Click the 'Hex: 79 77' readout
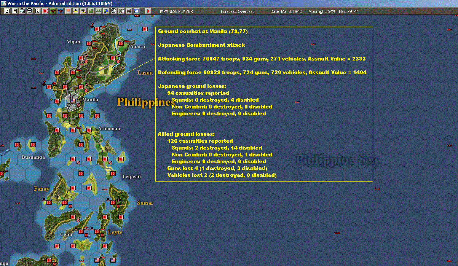This screenshot has width=458, height=266. point(348,11)
